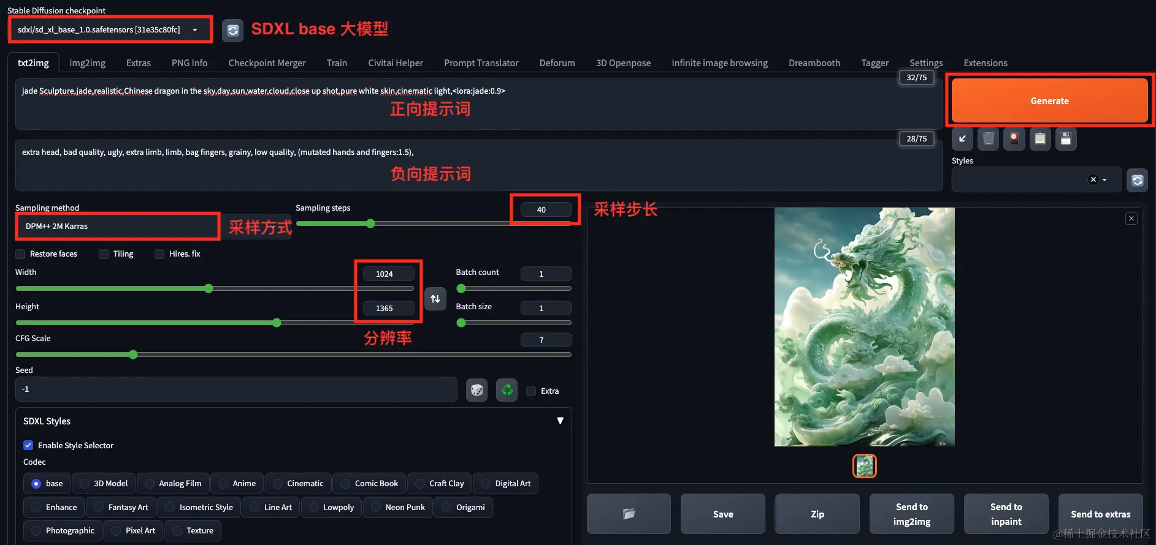
Task: Open the Extensions tab
Action: 985,63
